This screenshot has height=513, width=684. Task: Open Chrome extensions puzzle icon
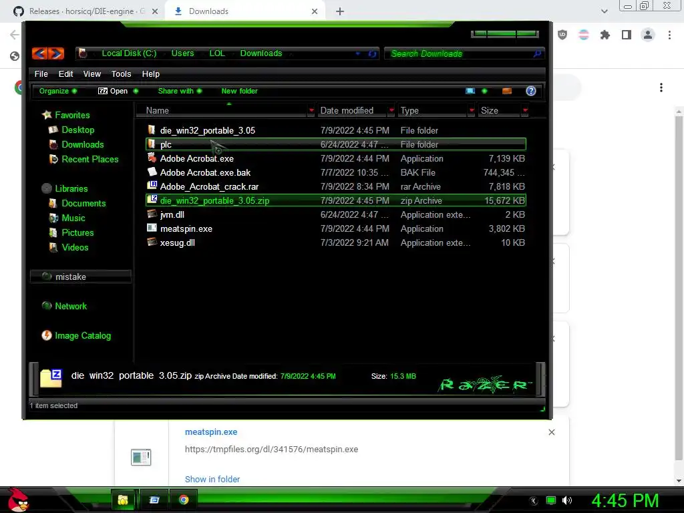click(x=605, y=35)
